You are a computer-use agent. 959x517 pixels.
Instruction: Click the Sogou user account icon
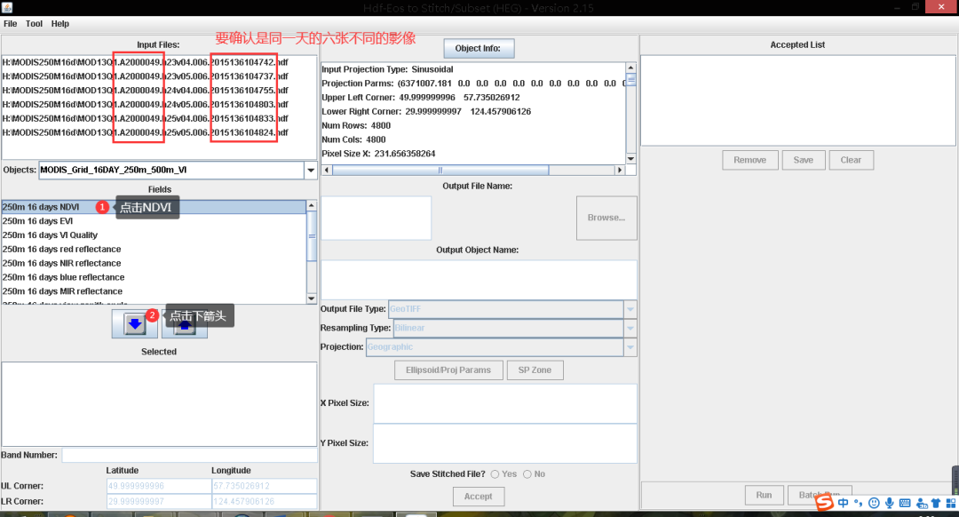click(x=921, y=503)
